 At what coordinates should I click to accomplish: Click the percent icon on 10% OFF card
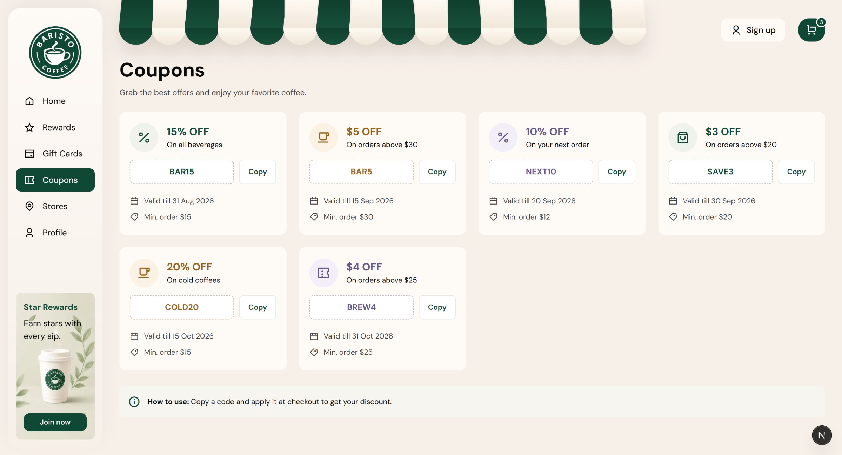503,138
